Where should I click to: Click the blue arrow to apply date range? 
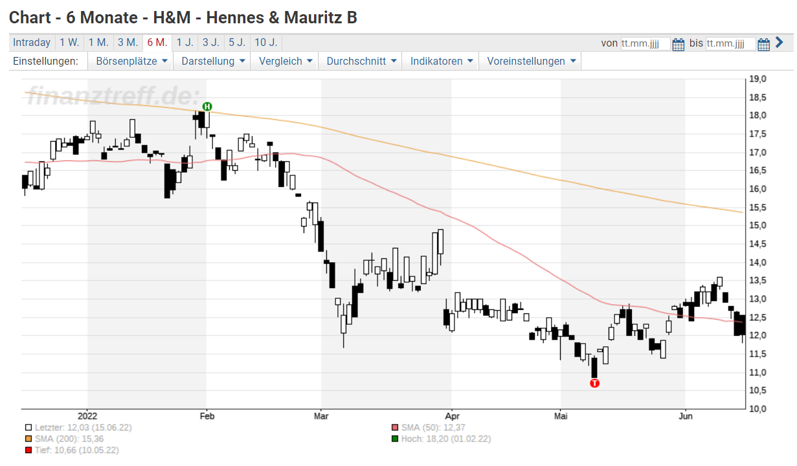(779, 43)
